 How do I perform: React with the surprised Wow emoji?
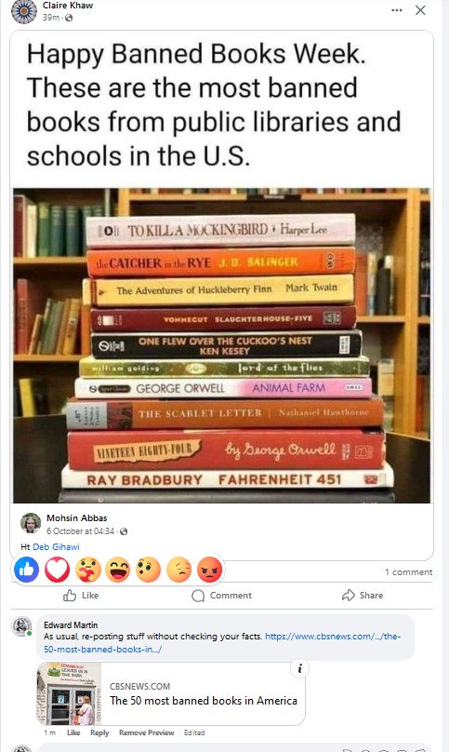(x=149, y=570)
